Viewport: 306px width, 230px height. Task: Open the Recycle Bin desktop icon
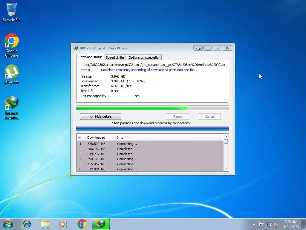tap(12, 12)
